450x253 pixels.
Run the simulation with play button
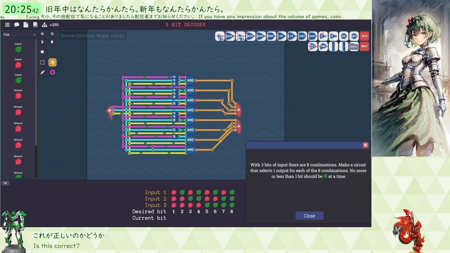tap(52, 42)
